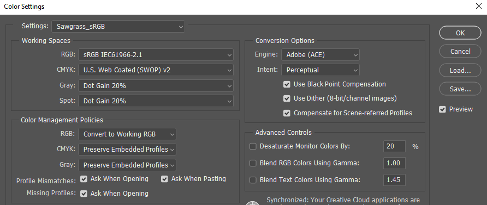Open the CMYK policy Preserve Embedded Profiles dropdown
The height and width of the screenshot is (205, 487).
[x=127, y=150]
